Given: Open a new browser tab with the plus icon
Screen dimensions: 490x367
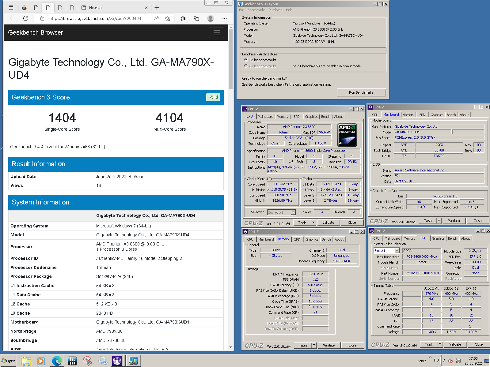Looking at the screenshot, I should point(157,8).
